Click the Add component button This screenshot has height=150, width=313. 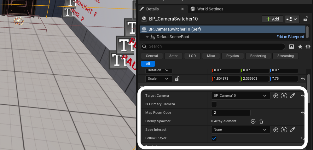coord(272,19)
